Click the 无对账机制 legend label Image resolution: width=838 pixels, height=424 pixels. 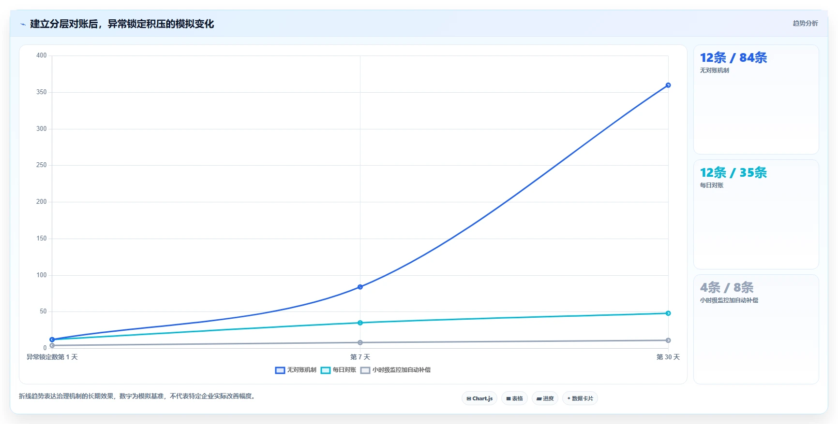(x=302, y=370)
